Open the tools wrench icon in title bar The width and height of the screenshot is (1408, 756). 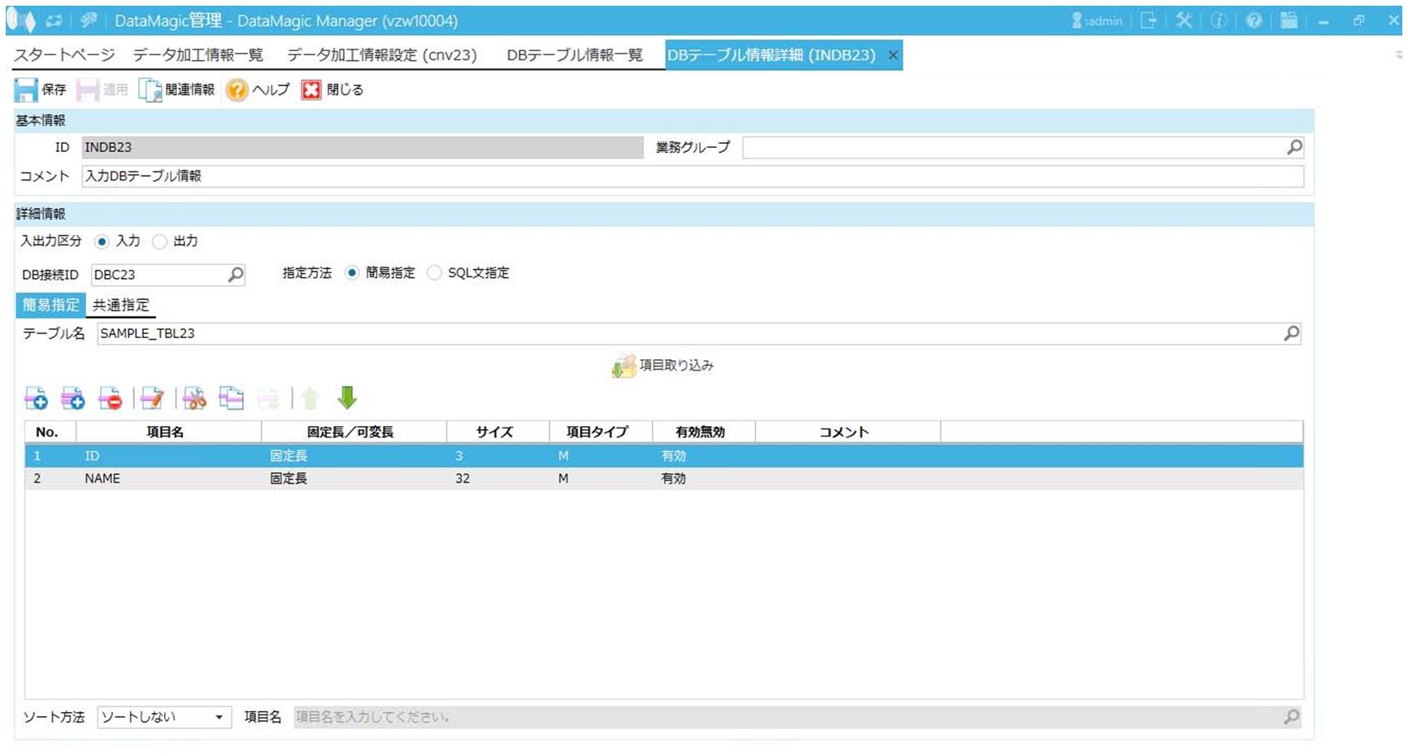point(1184,21)
